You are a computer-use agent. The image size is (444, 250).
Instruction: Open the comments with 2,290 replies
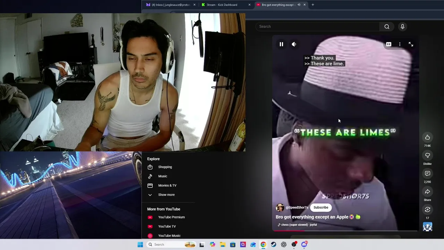coord(427,173)
